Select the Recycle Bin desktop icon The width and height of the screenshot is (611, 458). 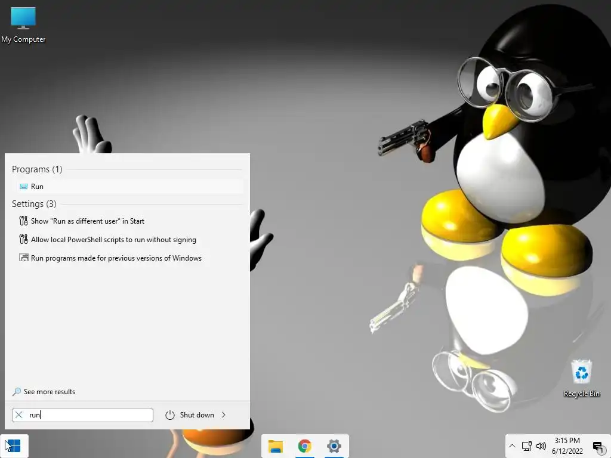click(x=581, y=379)
